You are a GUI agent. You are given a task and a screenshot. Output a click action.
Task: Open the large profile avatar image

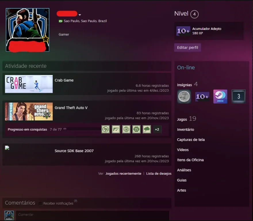pos(28,30)
